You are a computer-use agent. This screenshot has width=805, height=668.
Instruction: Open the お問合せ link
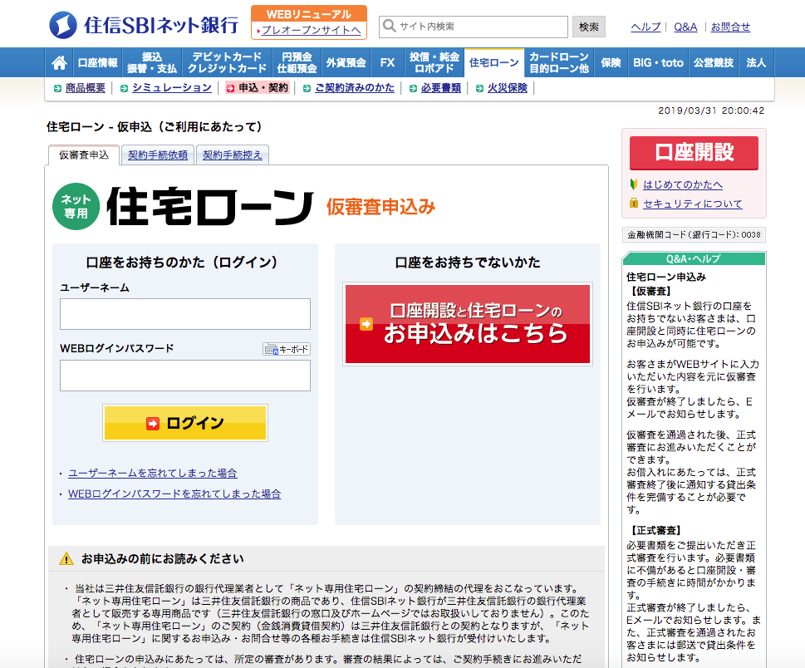pyautogui.click(x=730, y=27)
